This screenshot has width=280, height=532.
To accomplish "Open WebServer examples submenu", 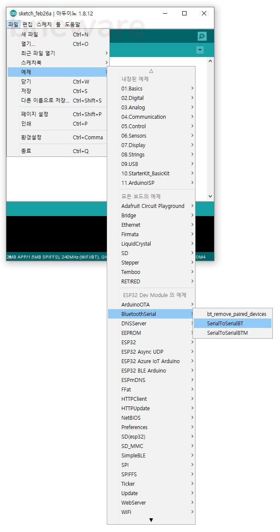I will tap(151, 502).
